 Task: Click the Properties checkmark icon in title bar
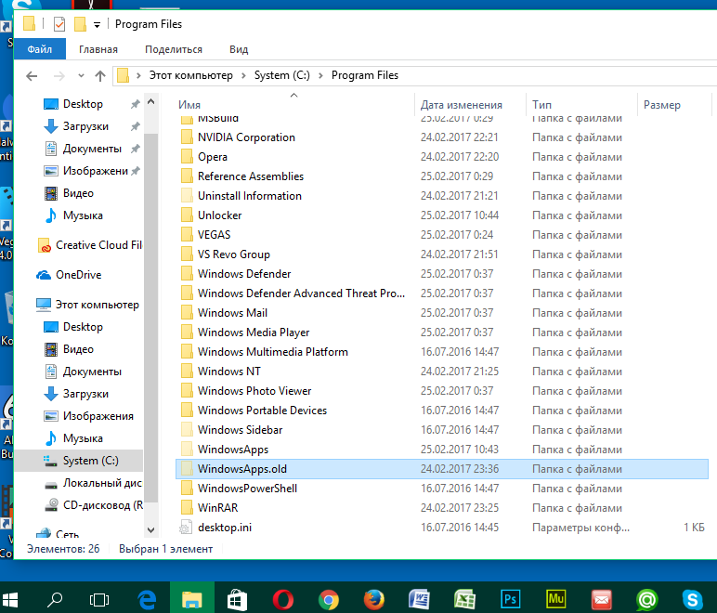tap(59, 24)
